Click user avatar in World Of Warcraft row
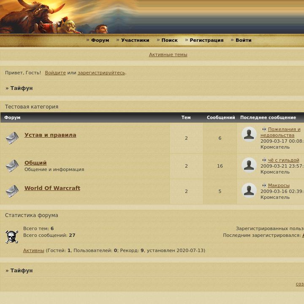Image resolution: width=304 pixels, height=304 pixels. click(249, 190)
